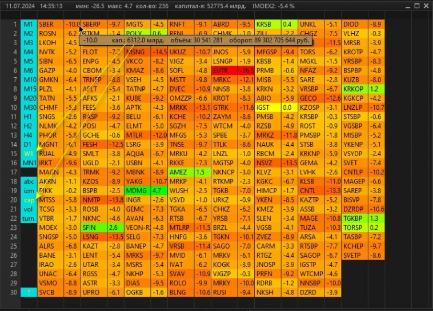
Task: Select the MSNG ticker cell
Action: [138, 52]
